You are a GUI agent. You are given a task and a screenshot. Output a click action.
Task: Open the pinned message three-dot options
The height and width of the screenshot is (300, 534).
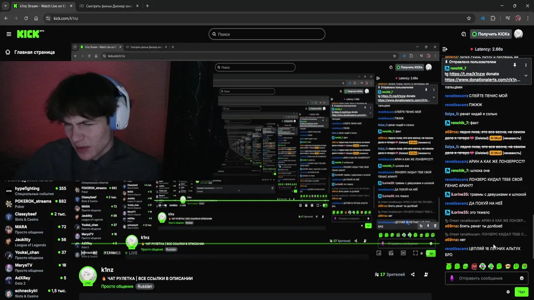(x=526, y=65)
